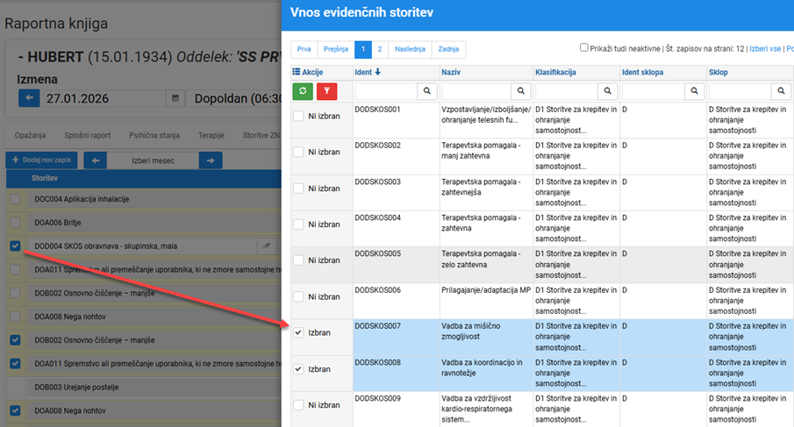Select page 1 in pagination
The image size is (794, 427).
point(363,49)
